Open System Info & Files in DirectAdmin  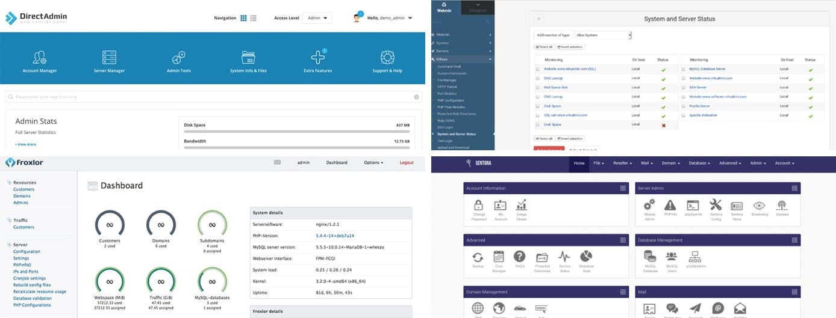point(248,61)
